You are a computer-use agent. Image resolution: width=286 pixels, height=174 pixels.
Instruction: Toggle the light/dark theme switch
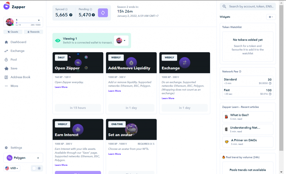[x=37, y=168]
